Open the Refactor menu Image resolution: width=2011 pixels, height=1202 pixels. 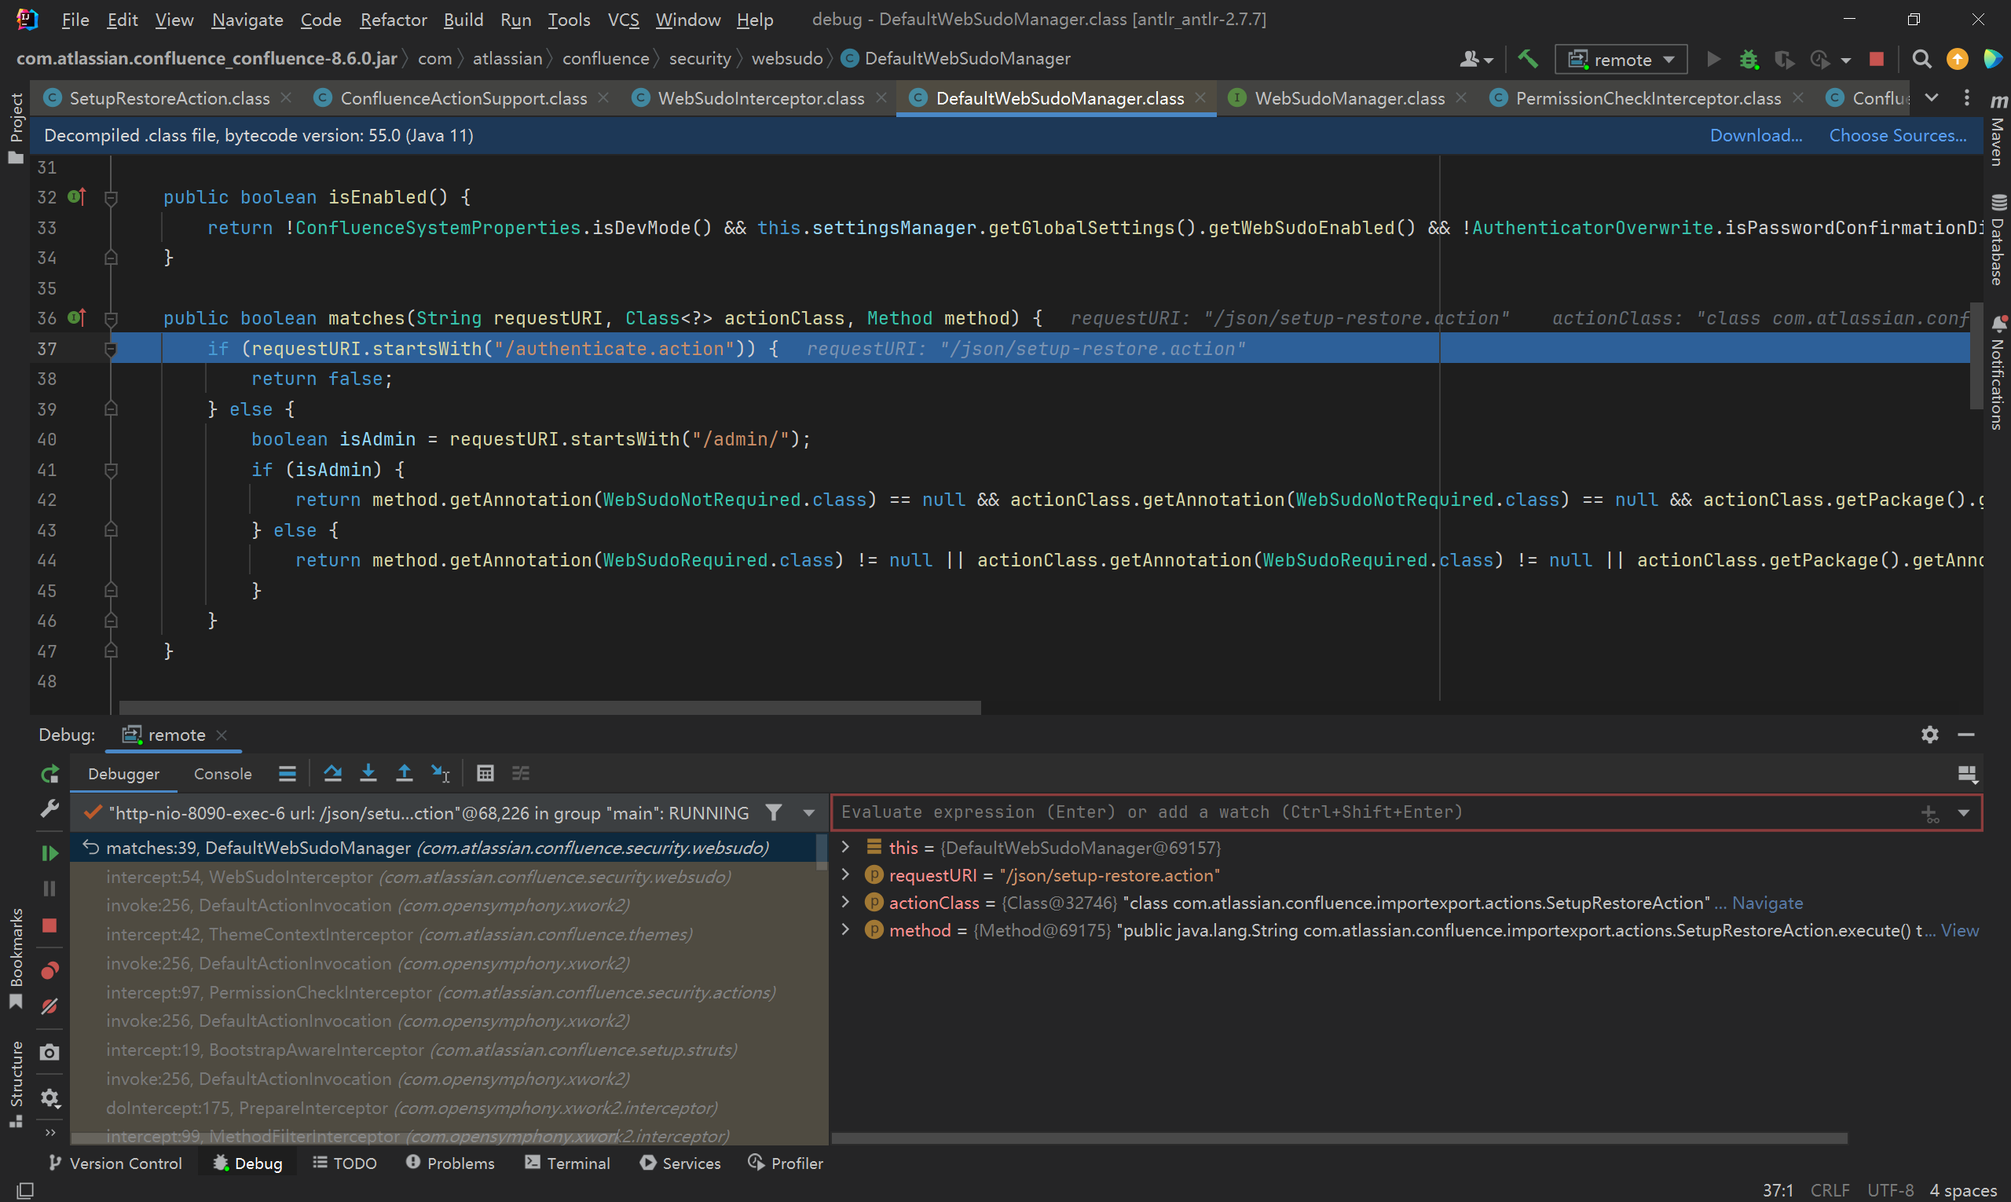coord(393,20)
